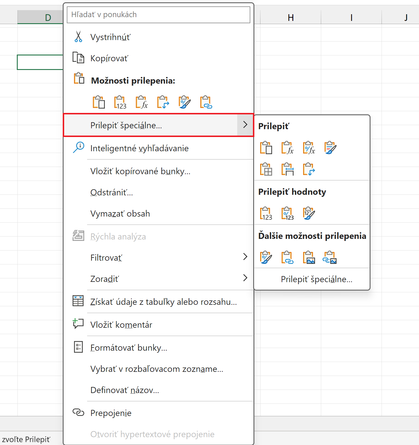The width and height of the screenshot is (419, 445).
Task: Click the Values and number formatting %123 icon
Action: click(287, 214)
